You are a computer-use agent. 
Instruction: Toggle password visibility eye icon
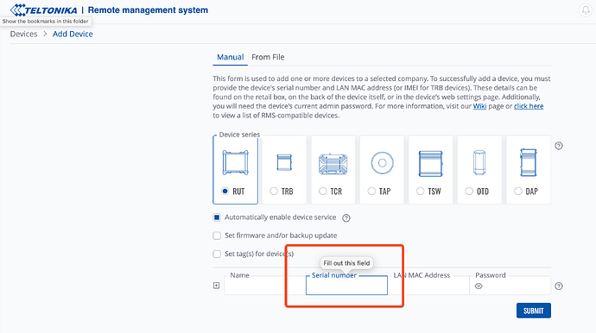pyautogui.click(x=479, y=286)
